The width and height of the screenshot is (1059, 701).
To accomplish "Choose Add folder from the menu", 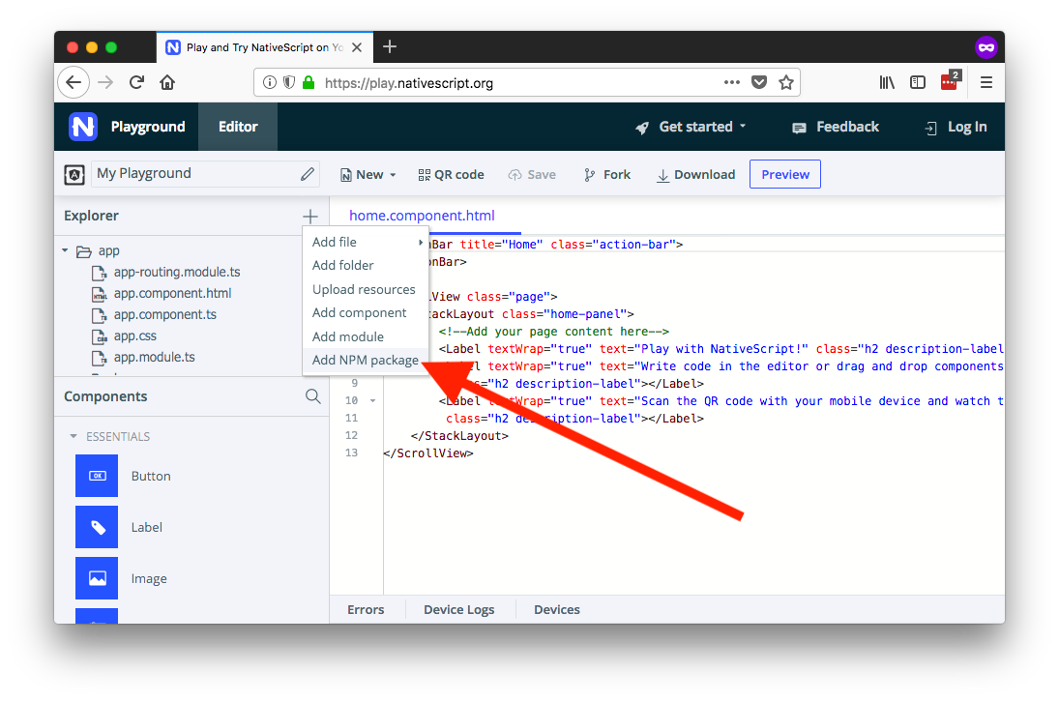I will click(366, 265).
